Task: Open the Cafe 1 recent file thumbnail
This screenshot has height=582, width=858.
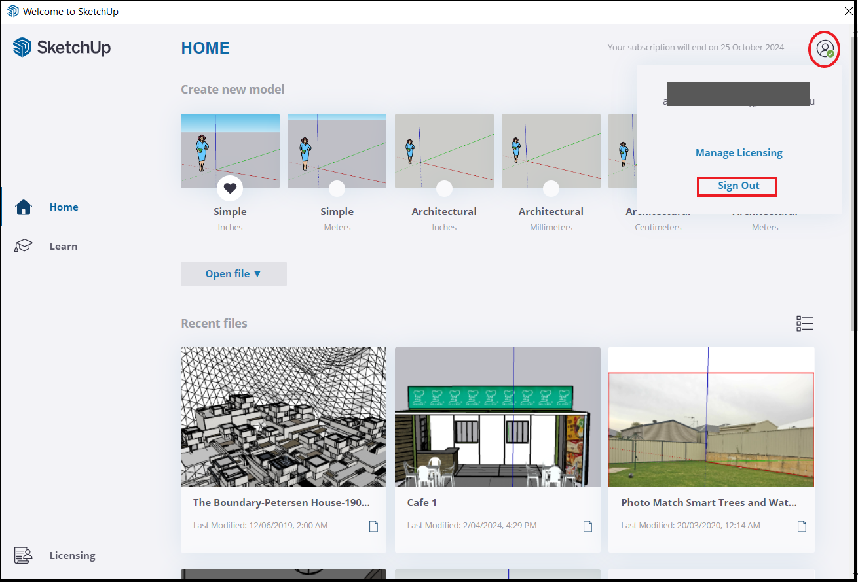Action: tap(497, 417)
